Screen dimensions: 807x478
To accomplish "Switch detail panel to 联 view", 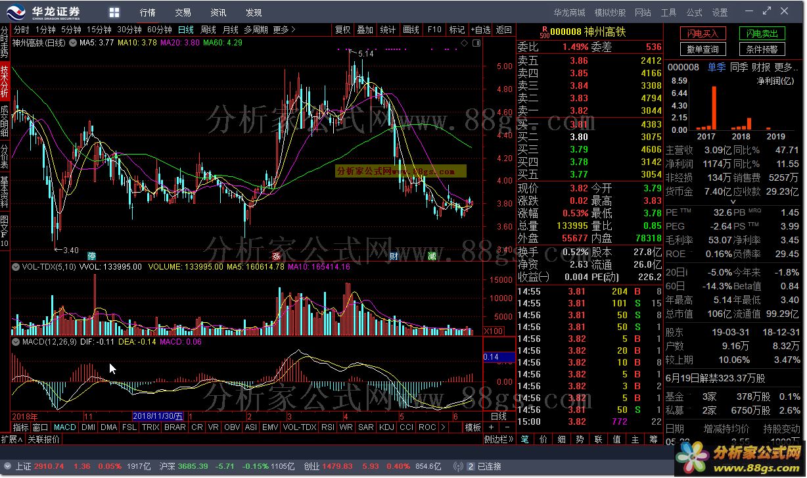I will 599,439.
